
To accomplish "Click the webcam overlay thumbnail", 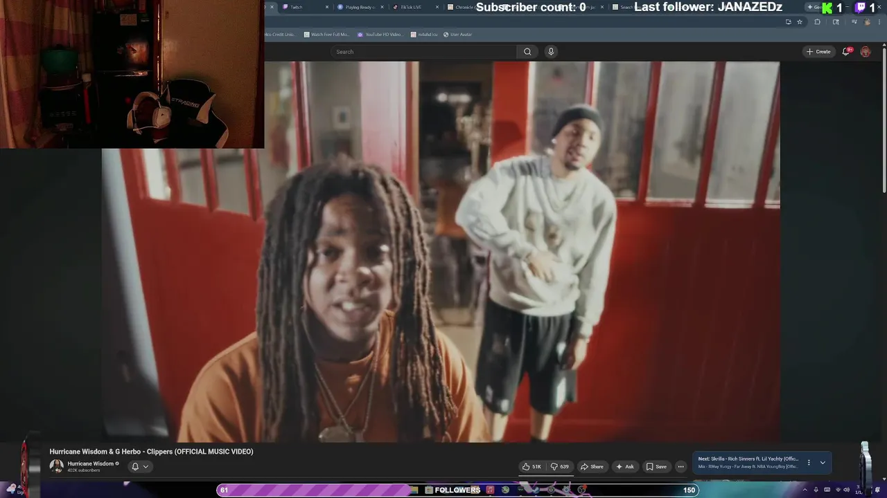I will coord(132,74).
